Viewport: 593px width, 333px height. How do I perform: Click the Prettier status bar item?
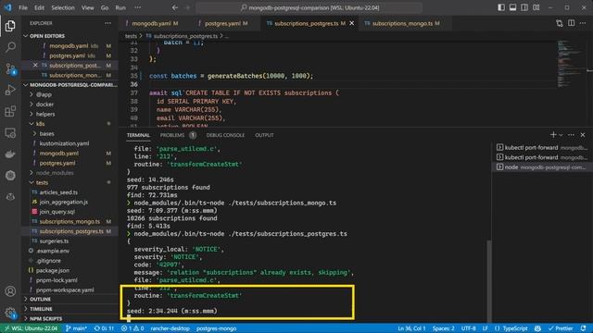561,328
